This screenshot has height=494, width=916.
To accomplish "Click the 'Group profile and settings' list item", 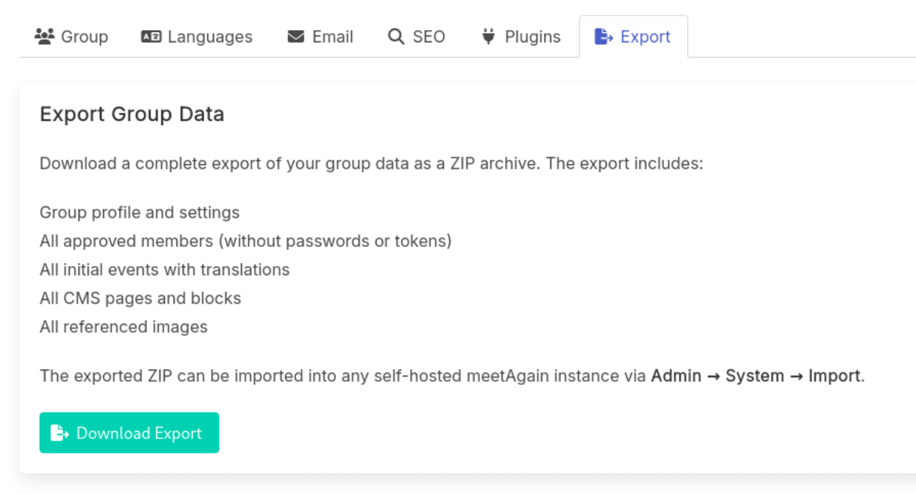I will 139,213.
